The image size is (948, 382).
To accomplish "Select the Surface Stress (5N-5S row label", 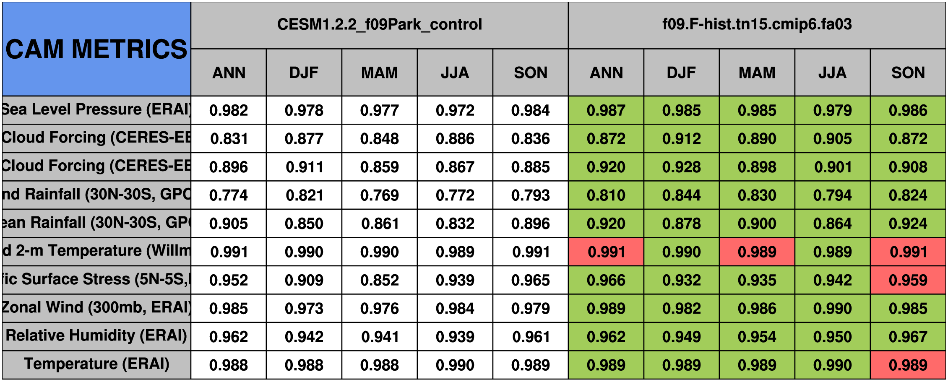I will (x=96, y=280).
